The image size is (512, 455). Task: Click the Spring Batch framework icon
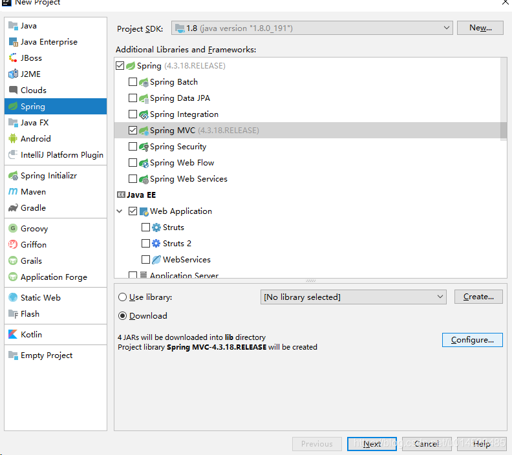click(144, 82)
